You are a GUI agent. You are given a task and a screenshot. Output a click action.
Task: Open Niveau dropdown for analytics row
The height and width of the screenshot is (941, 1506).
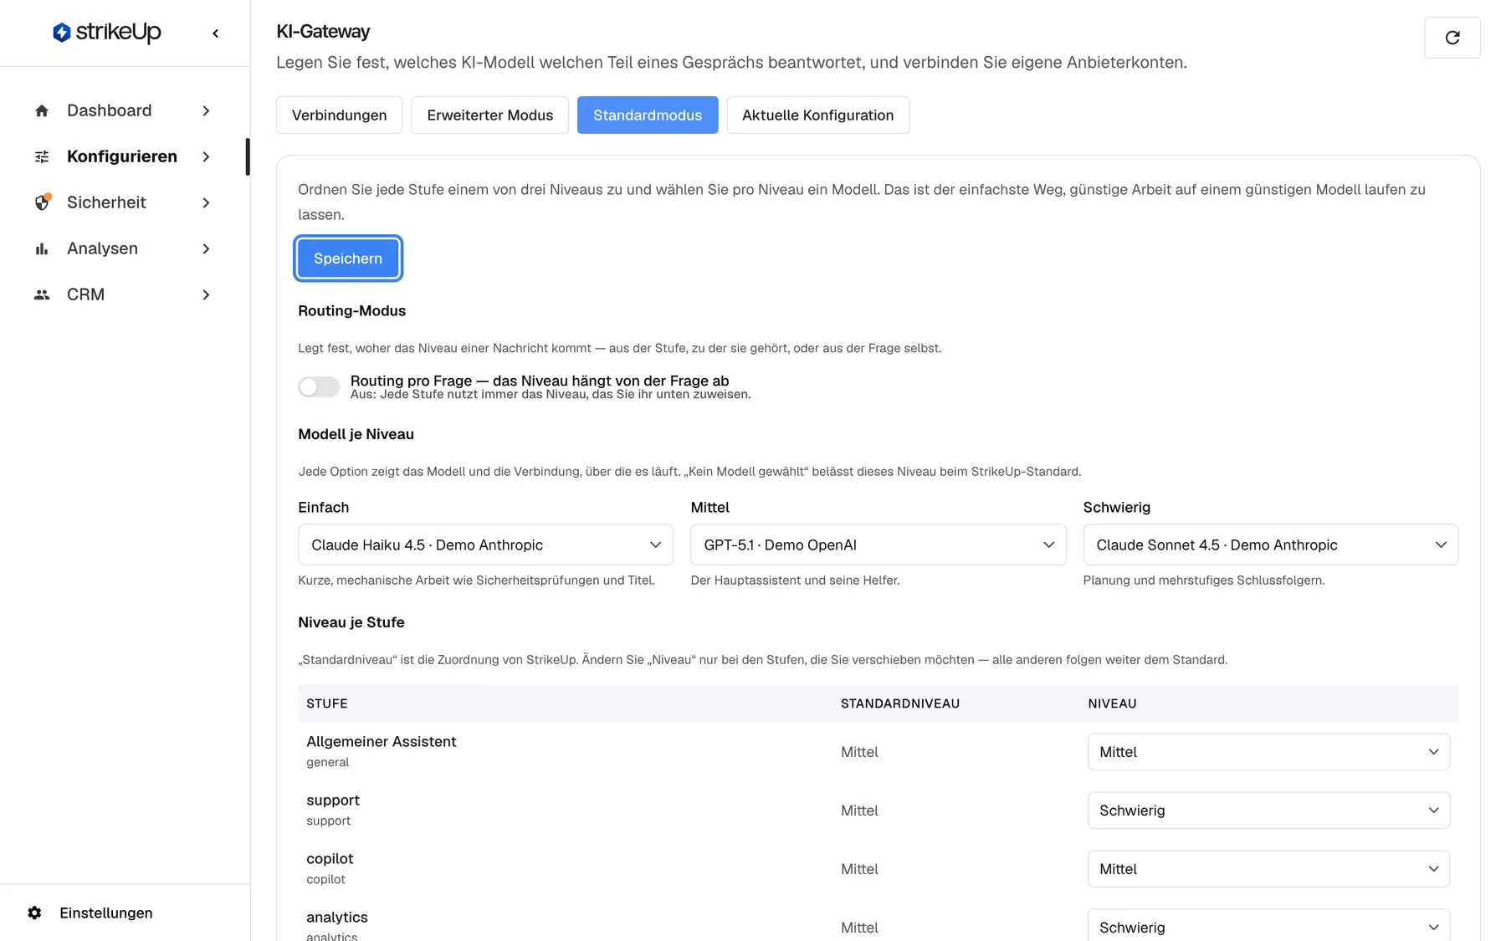coord(1268,925)
